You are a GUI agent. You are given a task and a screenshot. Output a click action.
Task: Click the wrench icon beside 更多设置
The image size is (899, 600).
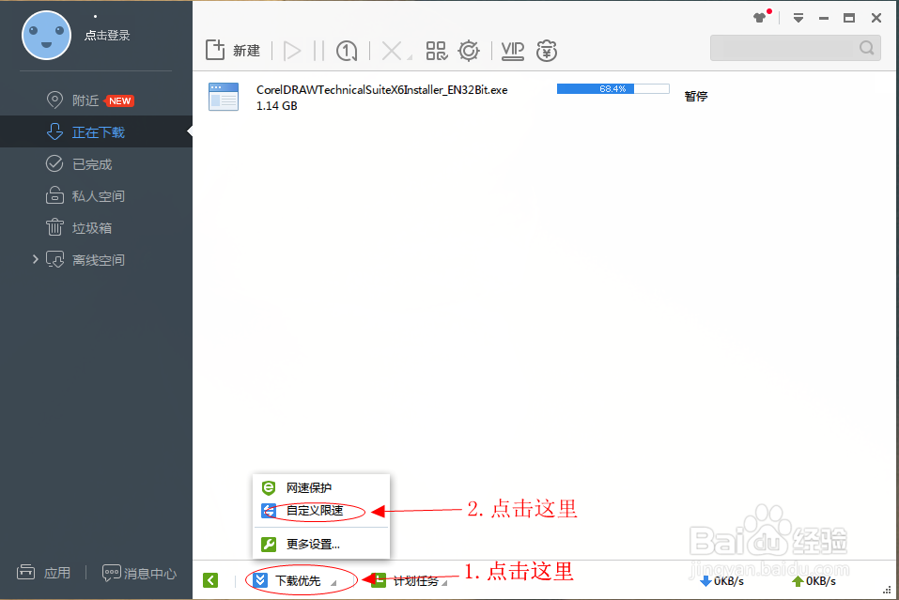click(269, 545)
